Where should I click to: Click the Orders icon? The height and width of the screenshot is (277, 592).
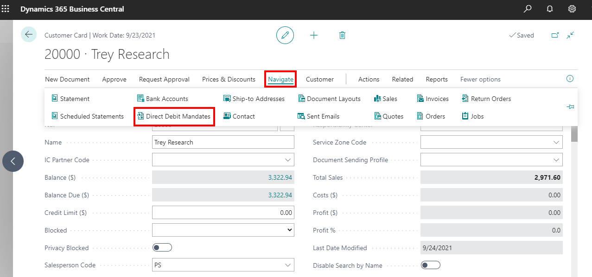point(420,116)
